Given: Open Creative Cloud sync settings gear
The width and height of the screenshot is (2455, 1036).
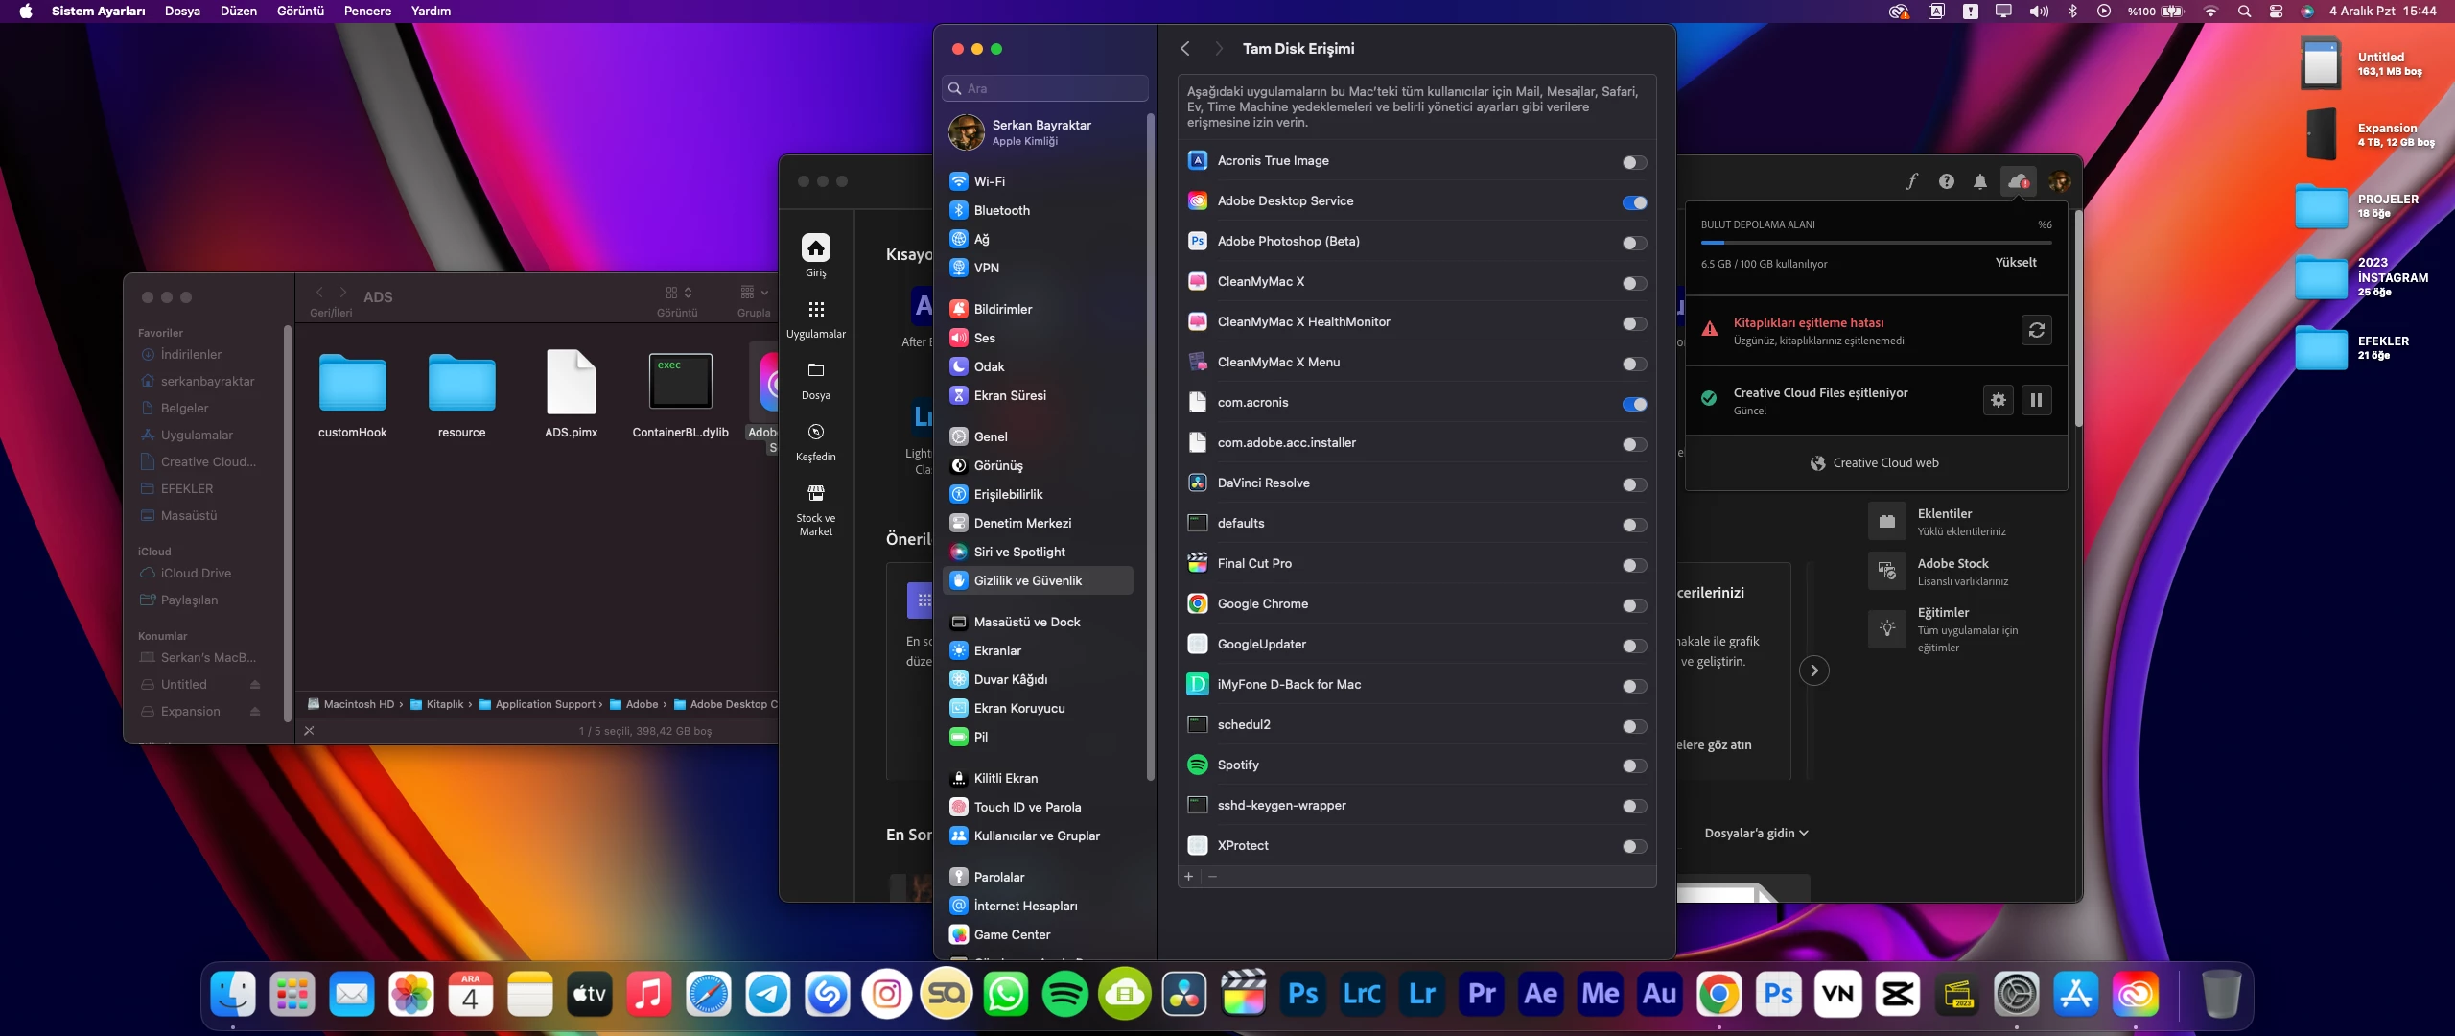Looking at the screenshot, I should (x=1998, y=400).
